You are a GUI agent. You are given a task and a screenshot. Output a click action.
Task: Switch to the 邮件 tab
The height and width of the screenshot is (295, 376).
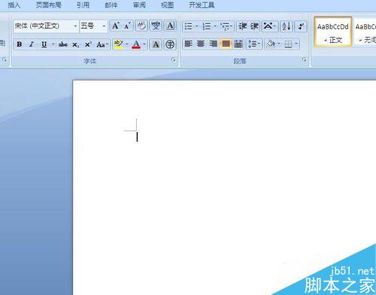click(111, 5)
